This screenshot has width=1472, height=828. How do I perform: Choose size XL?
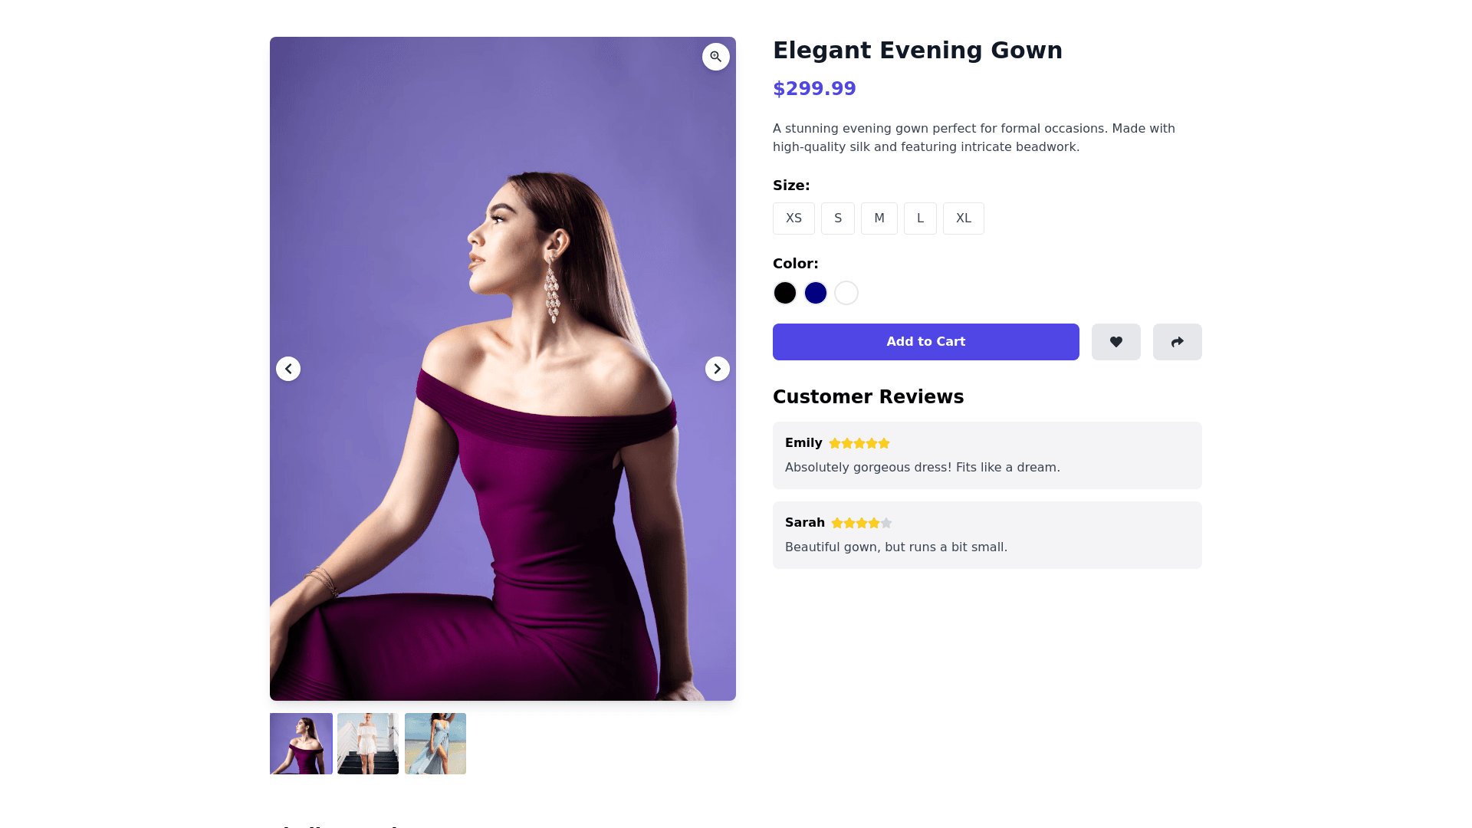pyautogui.click(x=964, y=219)
